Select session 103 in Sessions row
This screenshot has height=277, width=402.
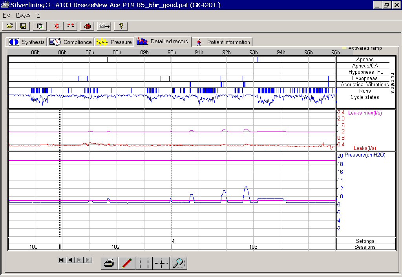point(253,247)
